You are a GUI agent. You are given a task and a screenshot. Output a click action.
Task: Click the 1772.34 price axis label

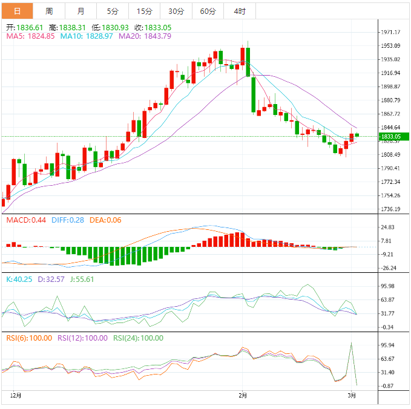click(390, 182)
